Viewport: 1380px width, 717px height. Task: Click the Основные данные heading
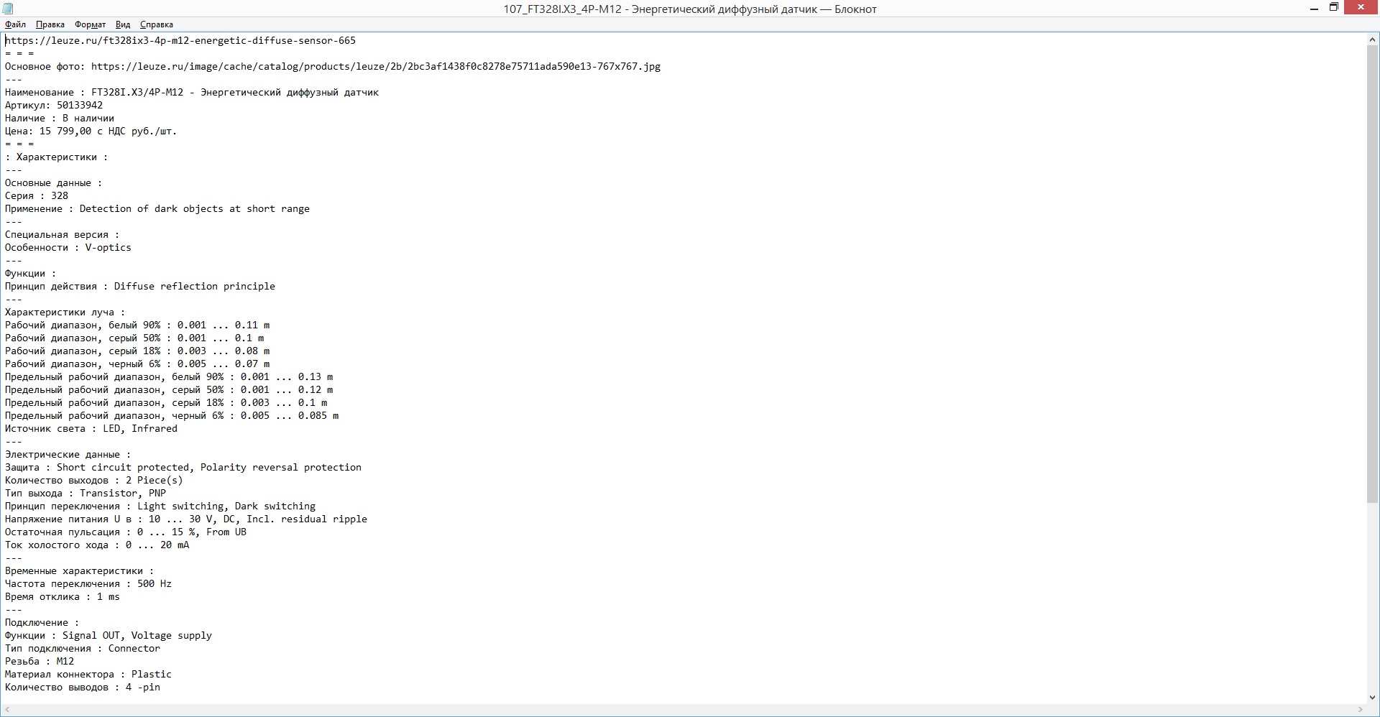click(54, 182)
